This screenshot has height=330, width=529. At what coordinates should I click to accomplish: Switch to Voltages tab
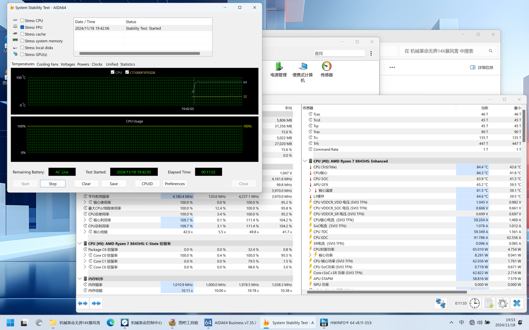coord(67,64)
